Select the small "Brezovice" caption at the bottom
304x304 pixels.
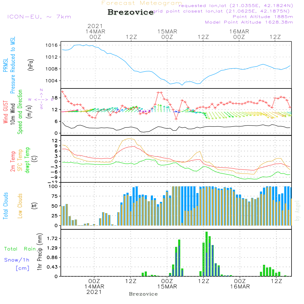coord(143,294)
